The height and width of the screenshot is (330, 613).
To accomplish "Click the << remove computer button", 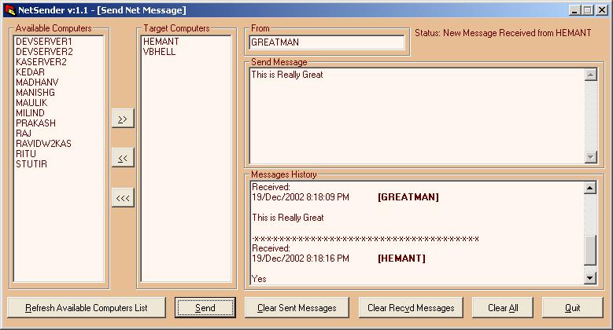I will (122, 158).
